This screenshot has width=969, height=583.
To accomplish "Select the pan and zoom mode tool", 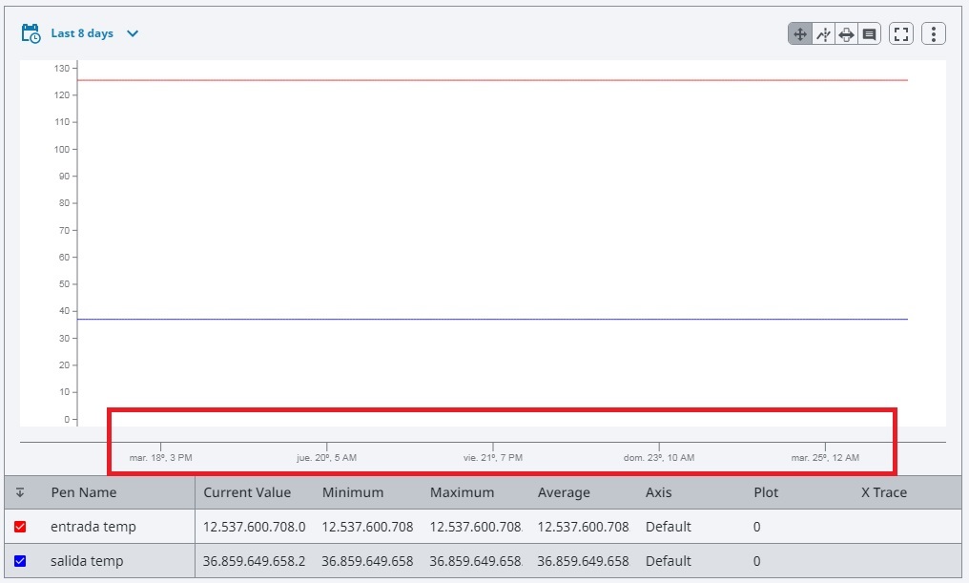I will (x=799, y=34).
